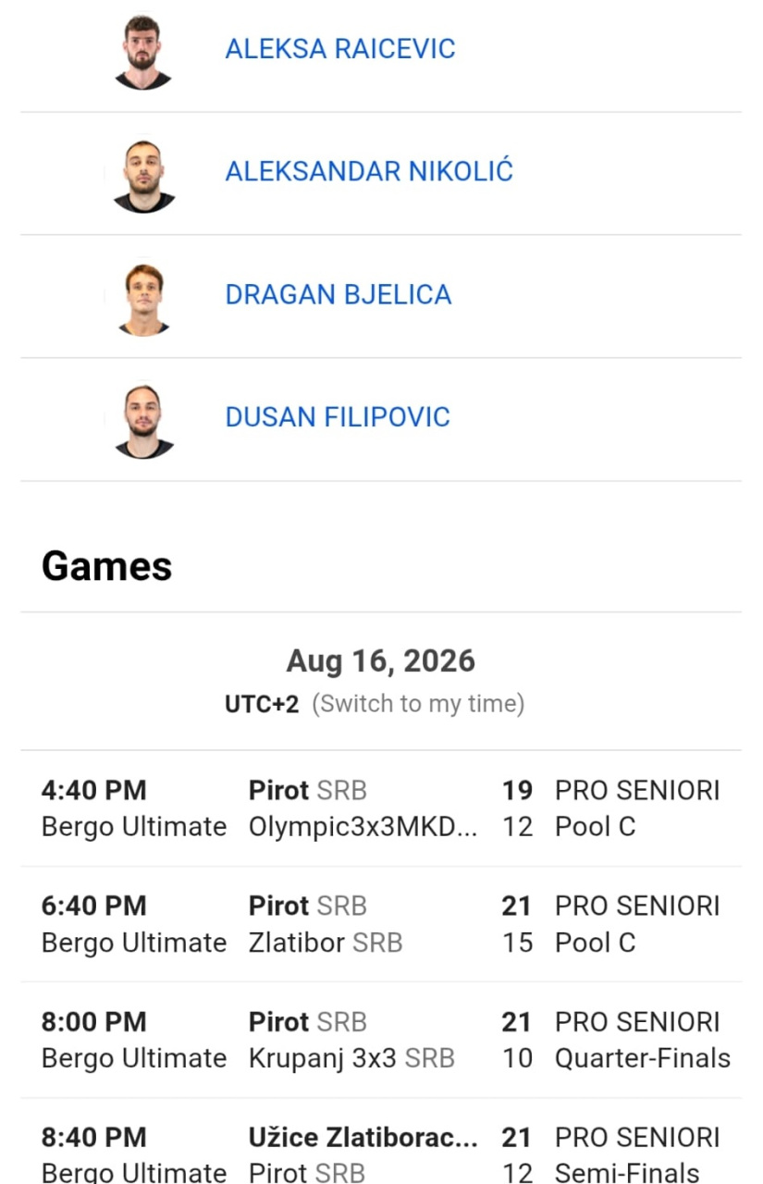Open the 8:00 PM Quarter-Finals game
The image size is (763, 1184).
click(381, 1040)
